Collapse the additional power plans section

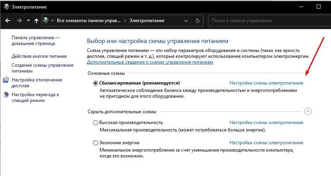pyautogui.click(x=308, y=112)
